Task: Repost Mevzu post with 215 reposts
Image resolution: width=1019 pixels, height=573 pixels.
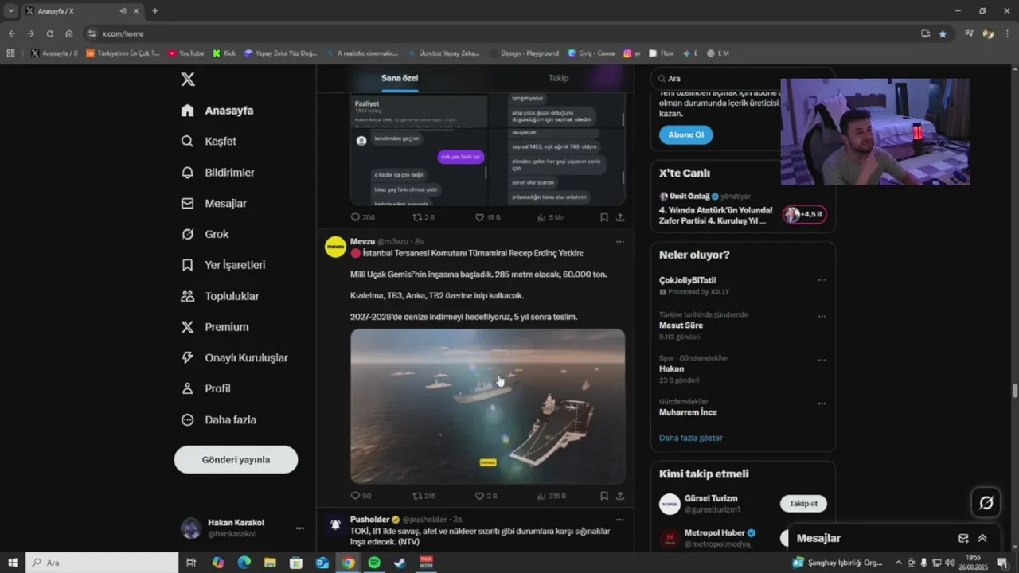Action: point(424,496)
